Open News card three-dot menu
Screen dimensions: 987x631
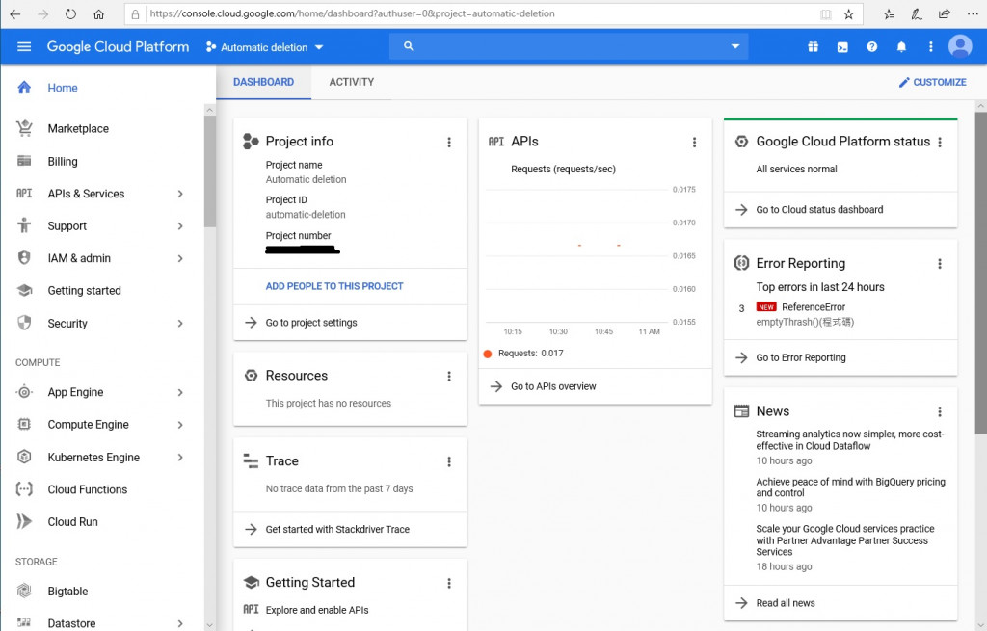[940, 411]
